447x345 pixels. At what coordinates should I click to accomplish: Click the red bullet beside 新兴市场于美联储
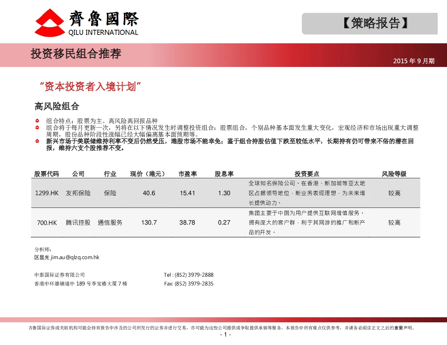37,141
